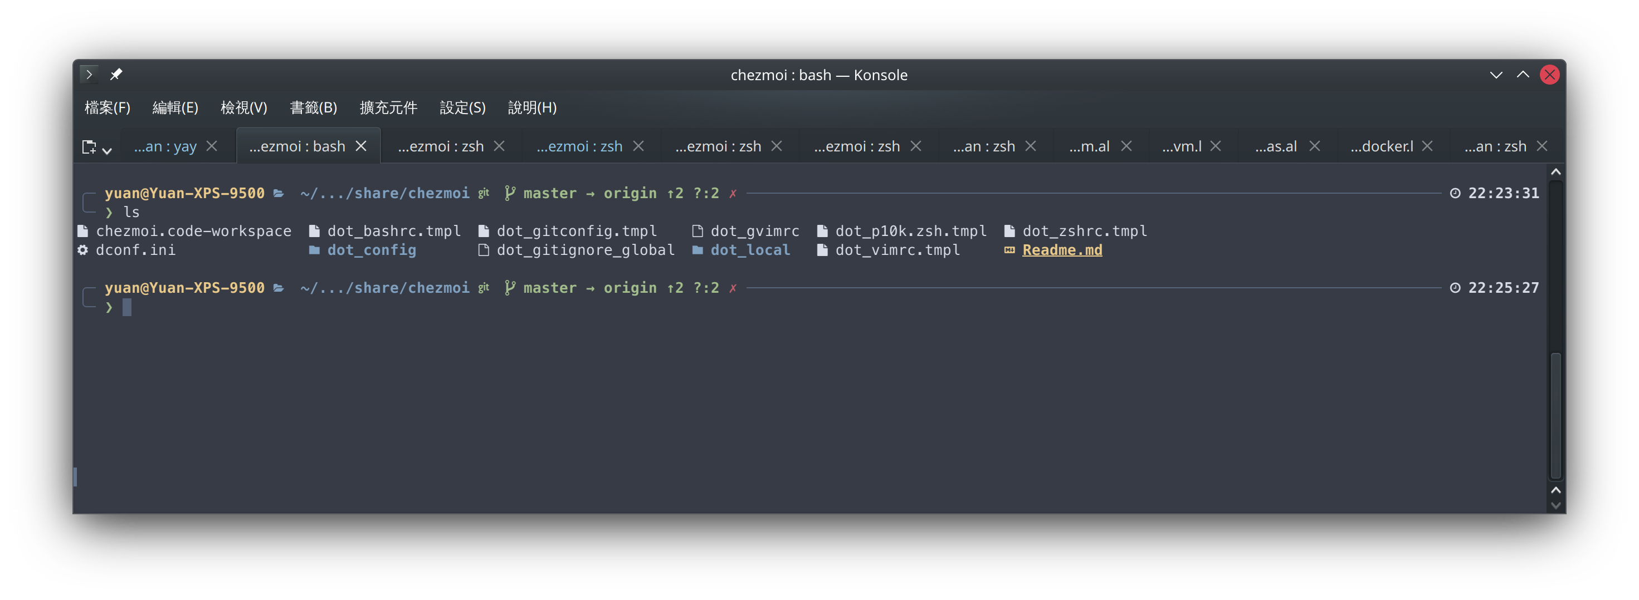Open the 設定(S) menu
This screenshot has width=1639, height=600.
(462, 107)
